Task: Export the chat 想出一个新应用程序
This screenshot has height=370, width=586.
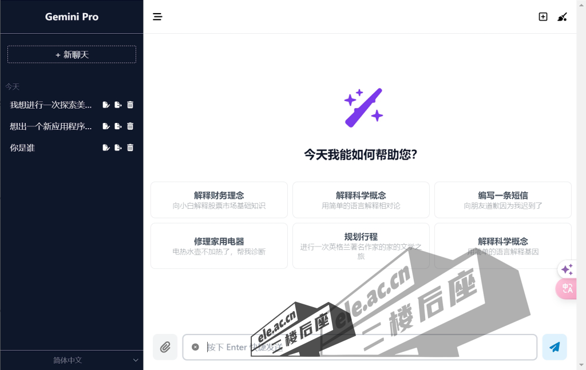Action: point(118,126)
